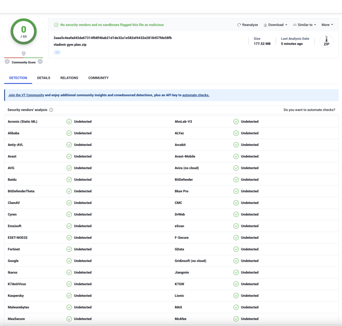Screen dimensions: 342x326
Task: Click the info icon beside Security vendors' analysis
Action: (51, 110)
